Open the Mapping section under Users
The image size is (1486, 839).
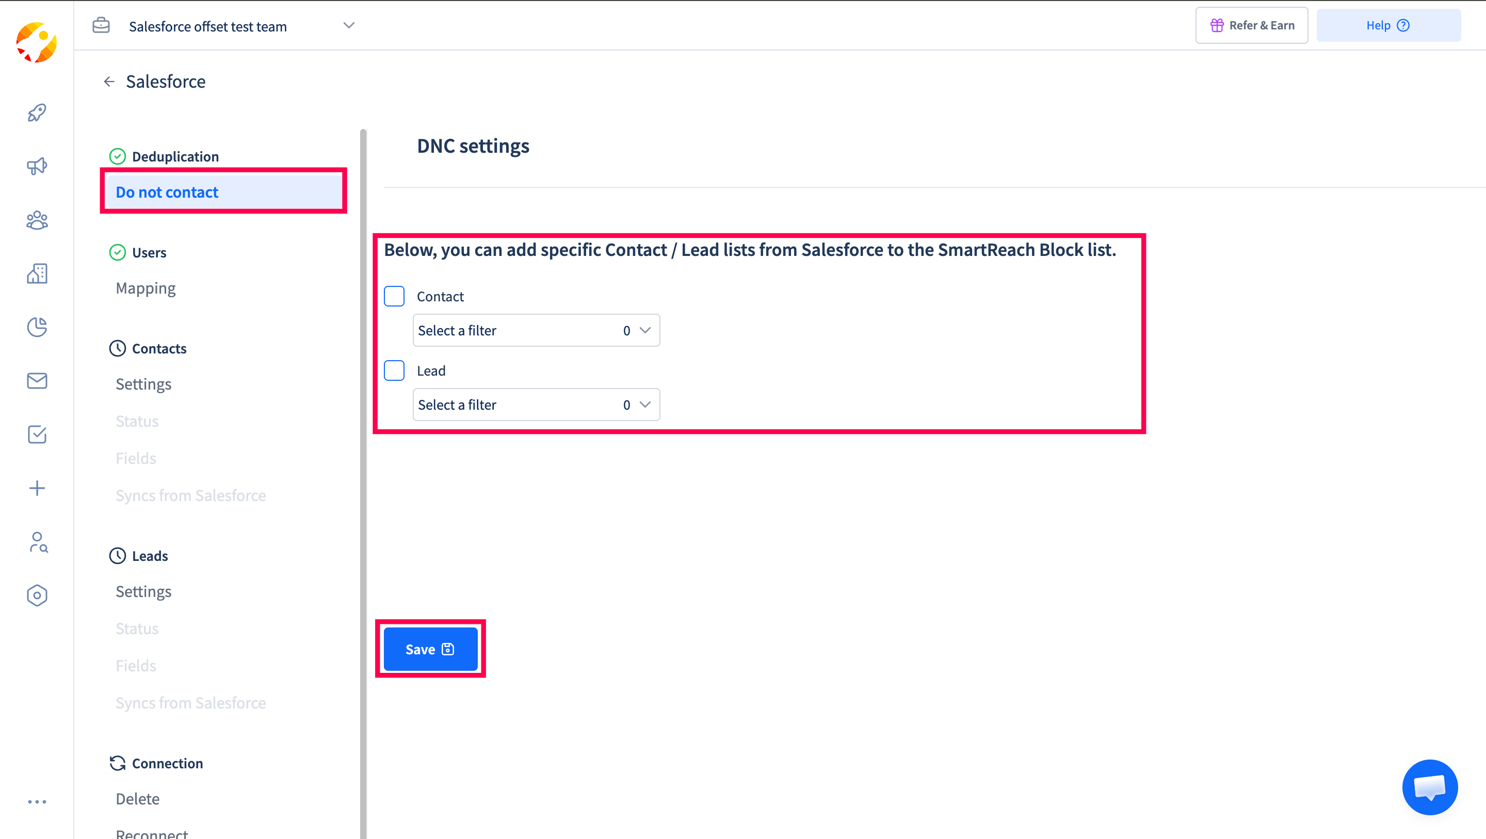(x=146, y=288)
